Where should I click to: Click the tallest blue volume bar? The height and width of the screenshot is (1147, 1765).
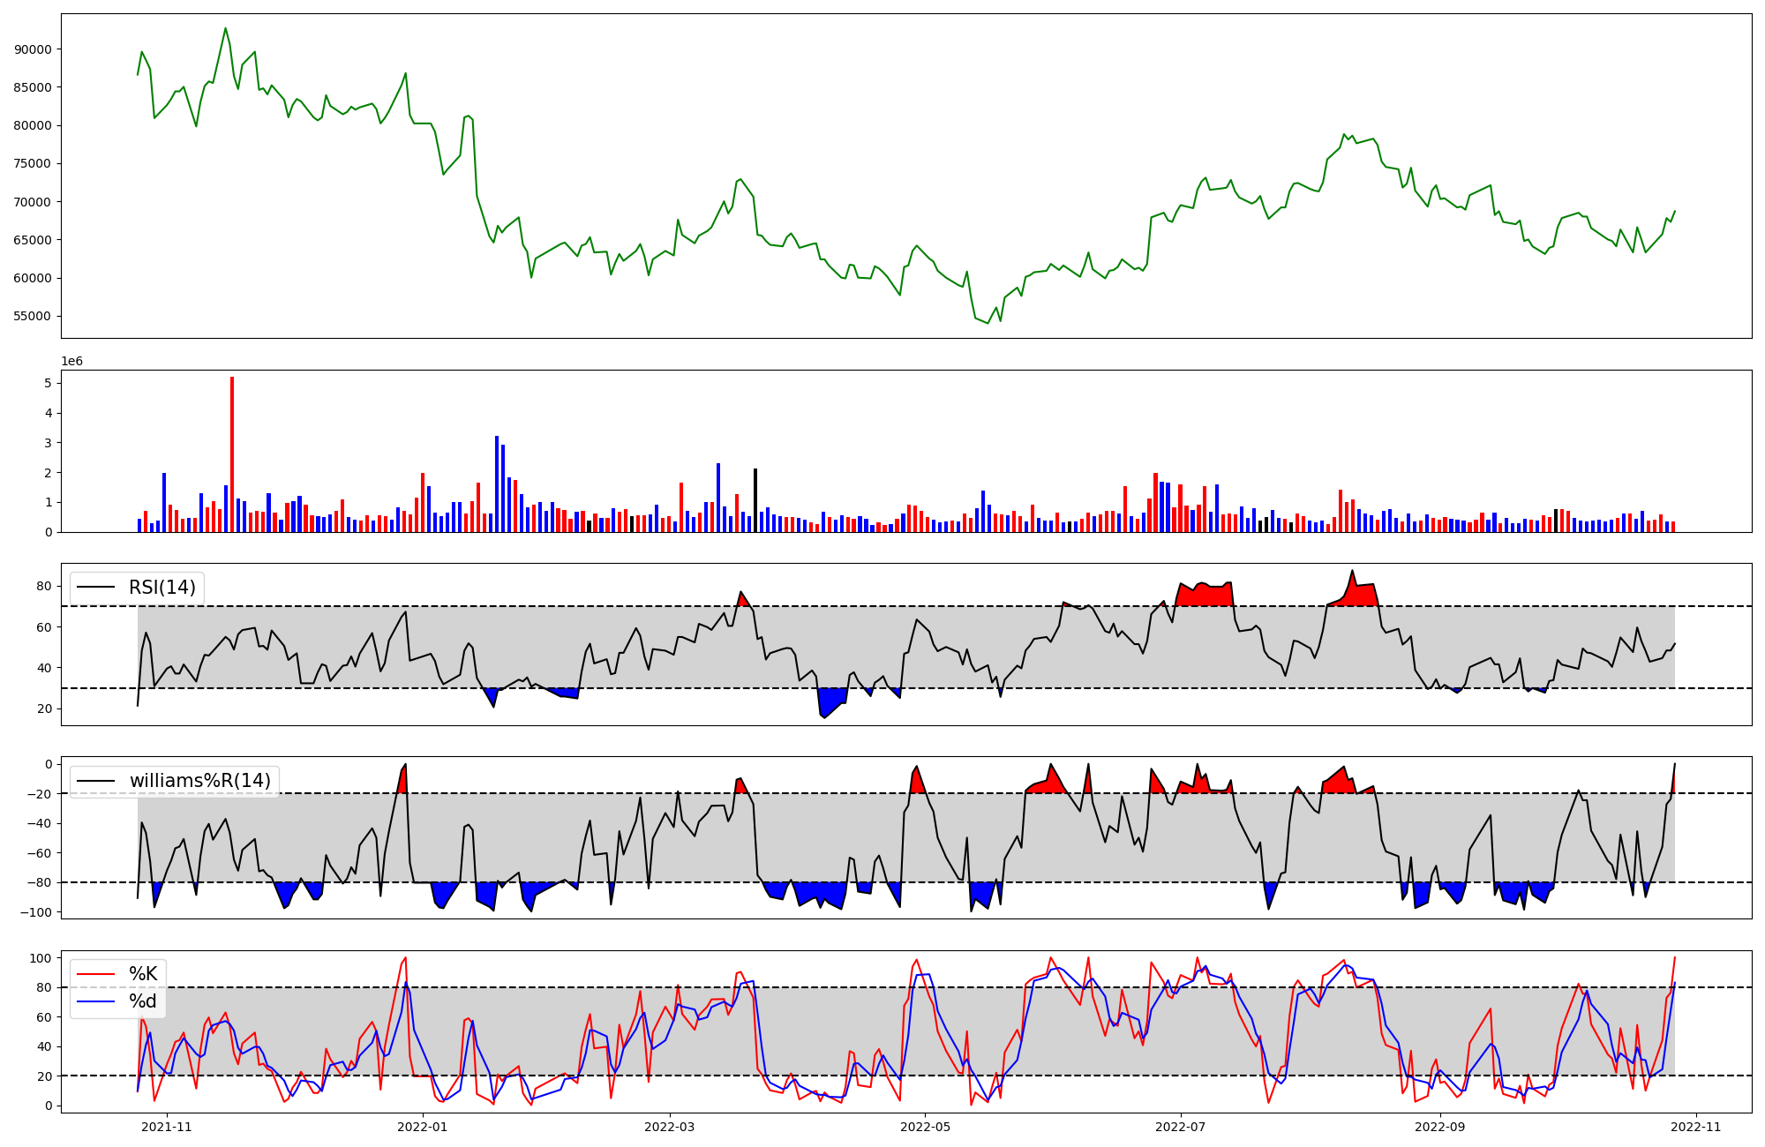[497, 484]
